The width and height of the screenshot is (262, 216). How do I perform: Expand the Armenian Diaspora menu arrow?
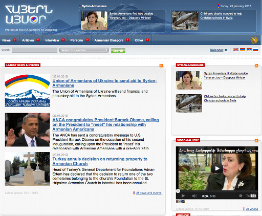(127, 40)
